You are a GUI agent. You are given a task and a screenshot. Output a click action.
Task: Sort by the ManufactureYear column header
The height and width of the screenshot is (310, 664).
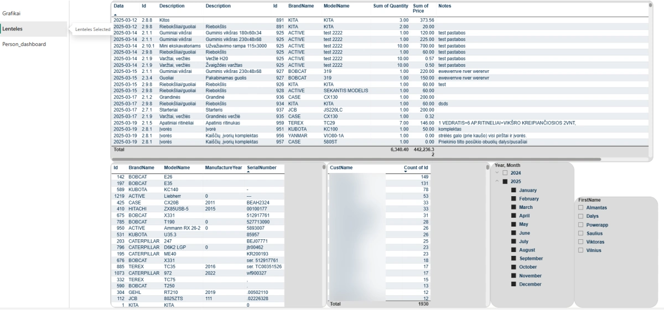coord(223,167)
